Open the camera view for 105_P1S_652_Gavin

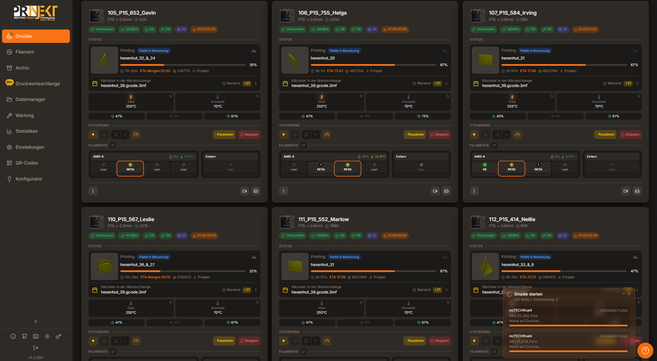coord(244,191)
